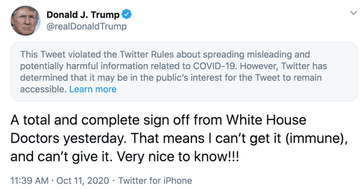Select the Donald J. Trump display name

(x=83, y=15)
